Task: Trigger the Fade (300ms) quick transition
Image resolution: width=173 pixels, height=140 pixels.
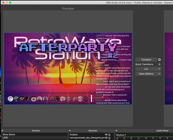Action: [x=146, y=74]
